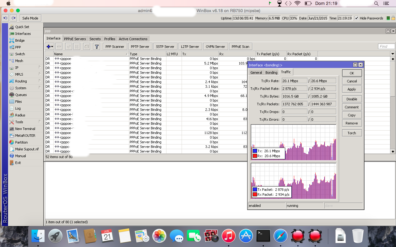Expand the System submenu
The image size is (396, 247).
coord(26,88)
